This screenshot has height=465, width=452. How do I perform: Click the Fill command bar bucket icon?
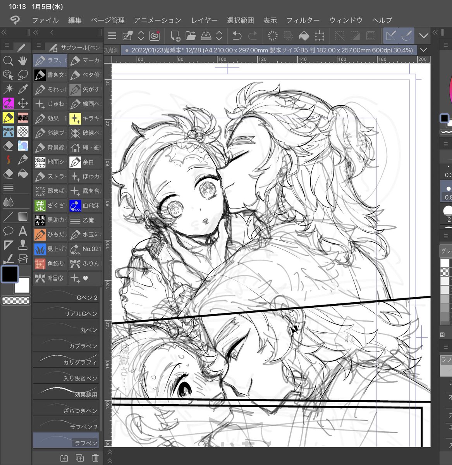tap(304, 36)
